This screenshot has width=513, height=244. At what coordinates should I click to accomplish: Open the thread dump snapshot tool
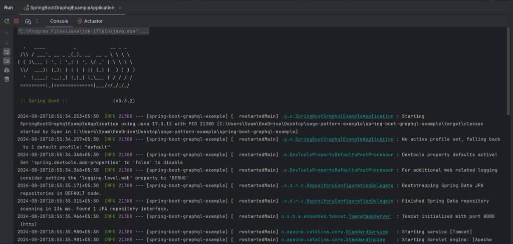click(28, 21)
